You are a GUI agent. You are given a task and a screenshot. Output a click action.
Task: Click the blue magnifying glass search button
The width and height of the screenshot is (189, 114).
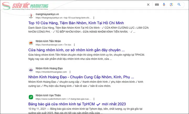pyautogui.click(x=179, y=4)
